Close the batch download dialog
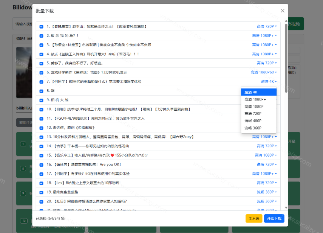The height and width of the screenshot is (233, 323). [283, 11]
